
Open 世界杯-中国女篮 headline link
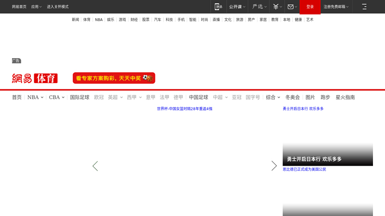[185, 109]
